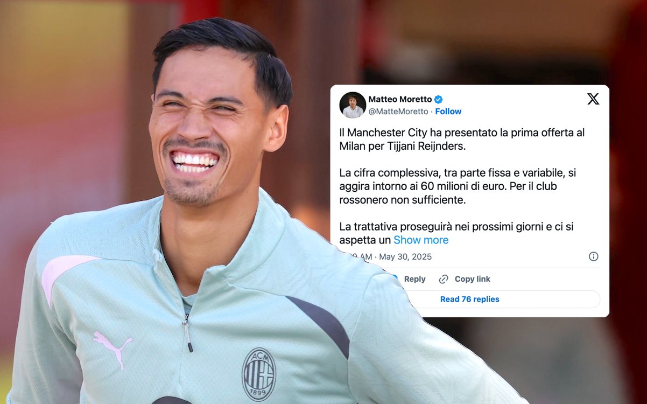Click the May 30, 2025 timestamp
The height and width of the screenshot is (404, 647).
click(405, 257)
